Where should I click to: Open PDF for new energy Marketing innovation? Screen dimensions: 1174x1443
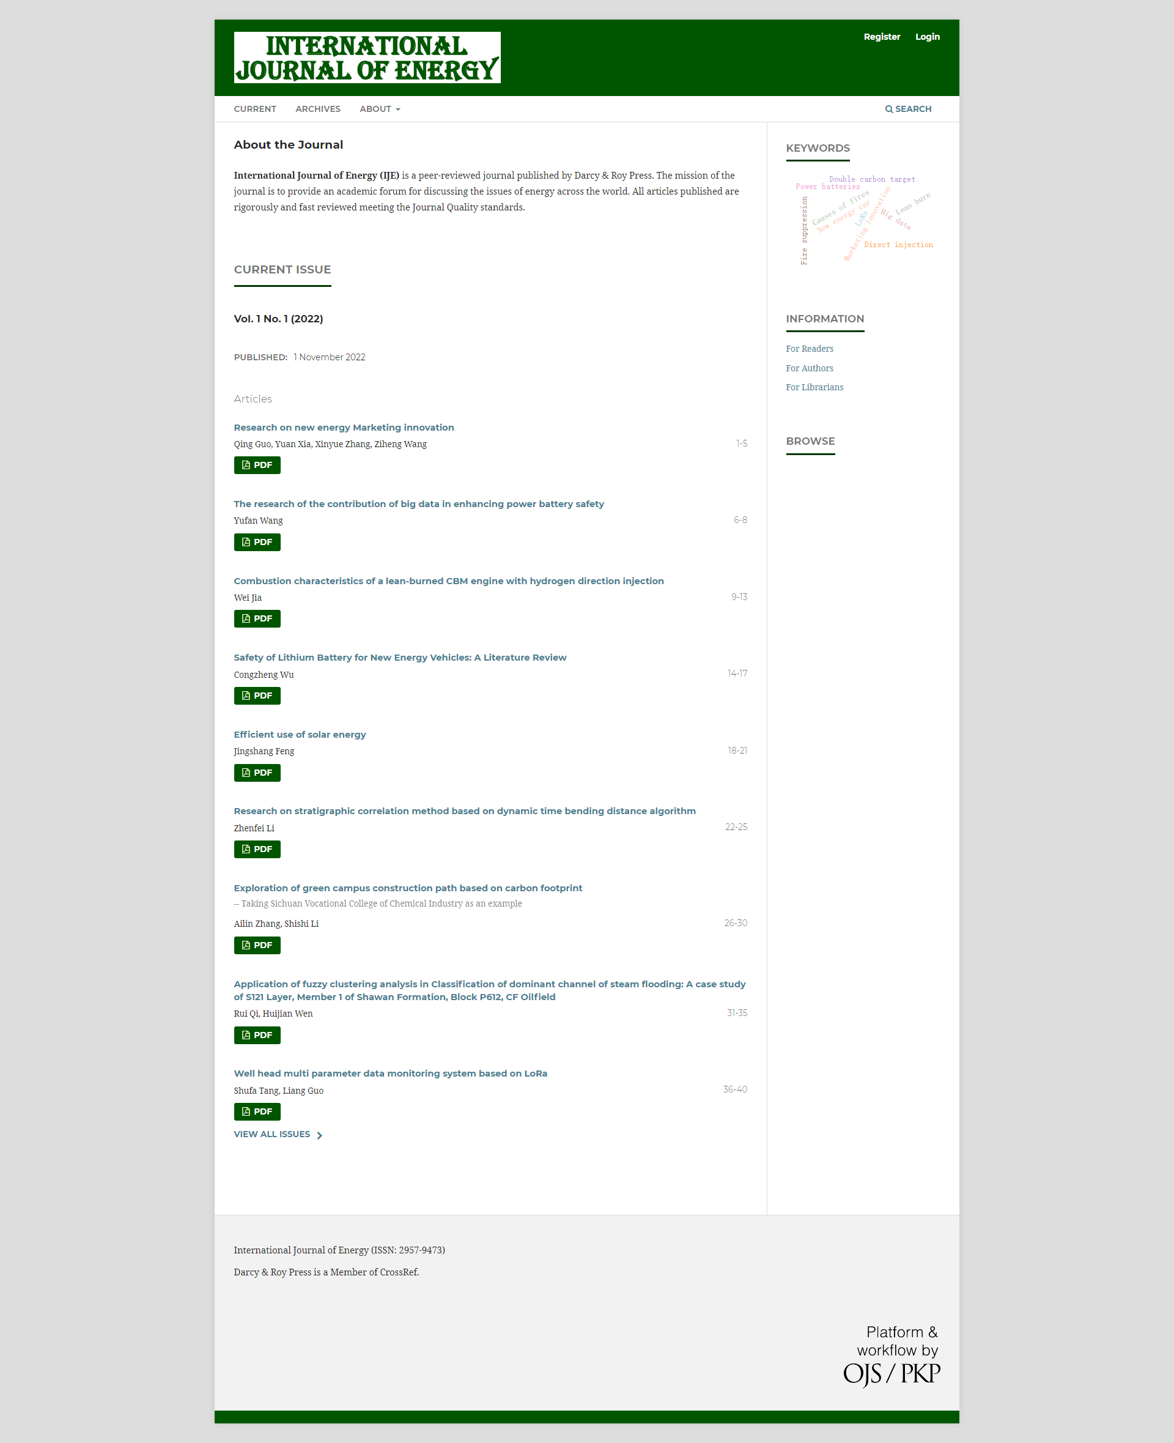coord(257,465)
